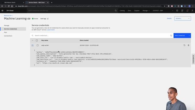
Task: Click the browser back arrow
Action: coord(2,6)
